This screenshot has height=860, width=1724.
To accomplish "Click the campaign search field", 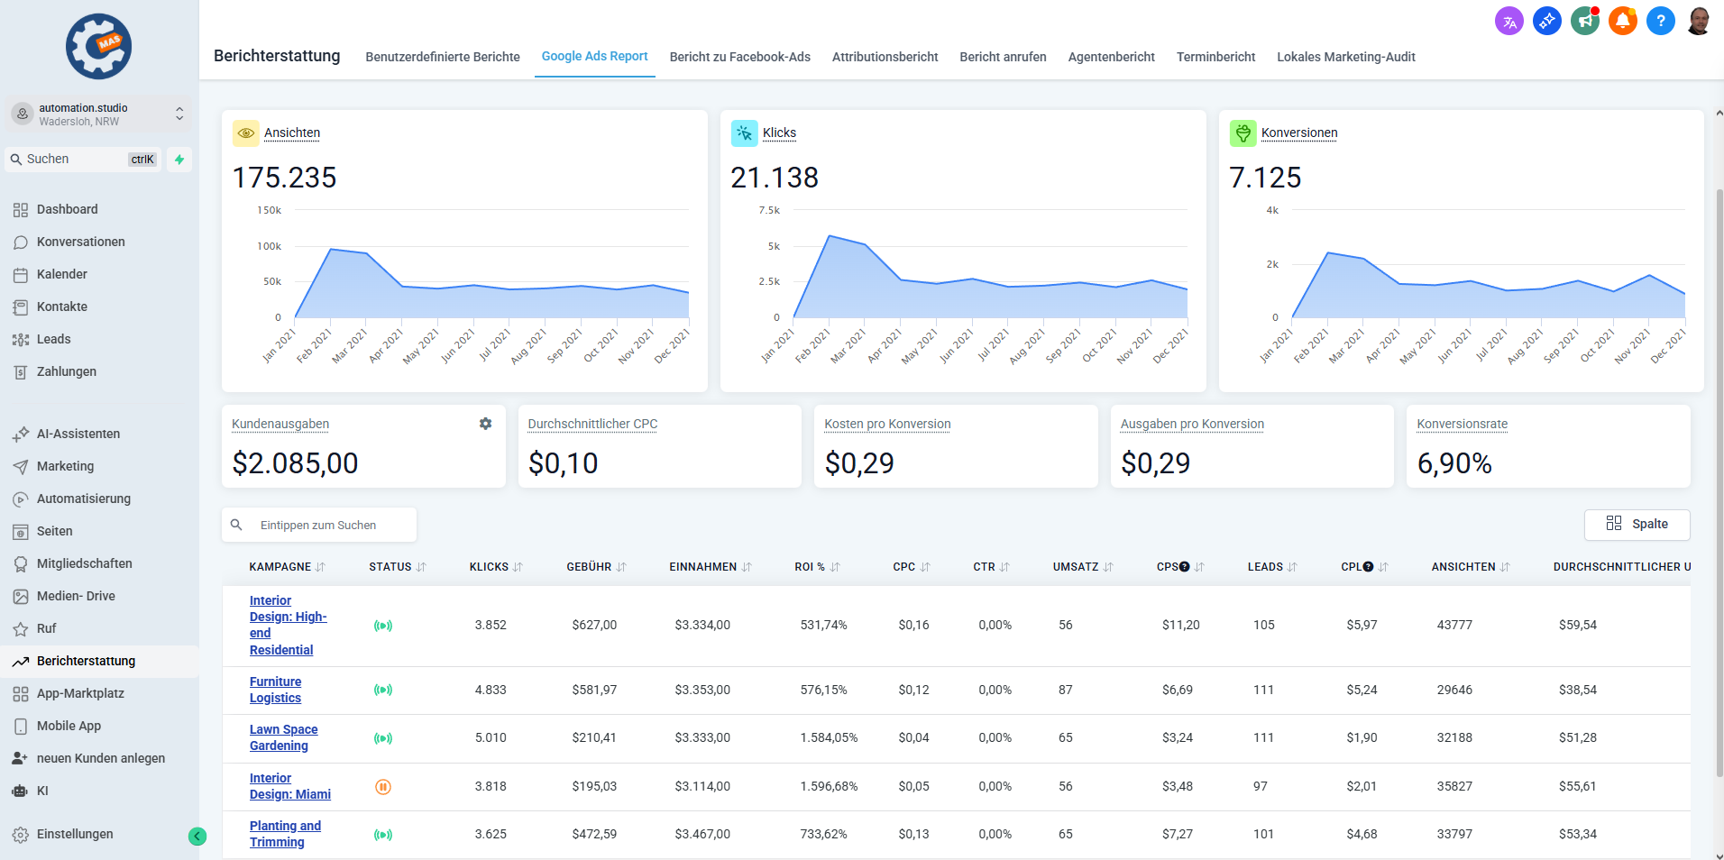I will click(319, 525).
